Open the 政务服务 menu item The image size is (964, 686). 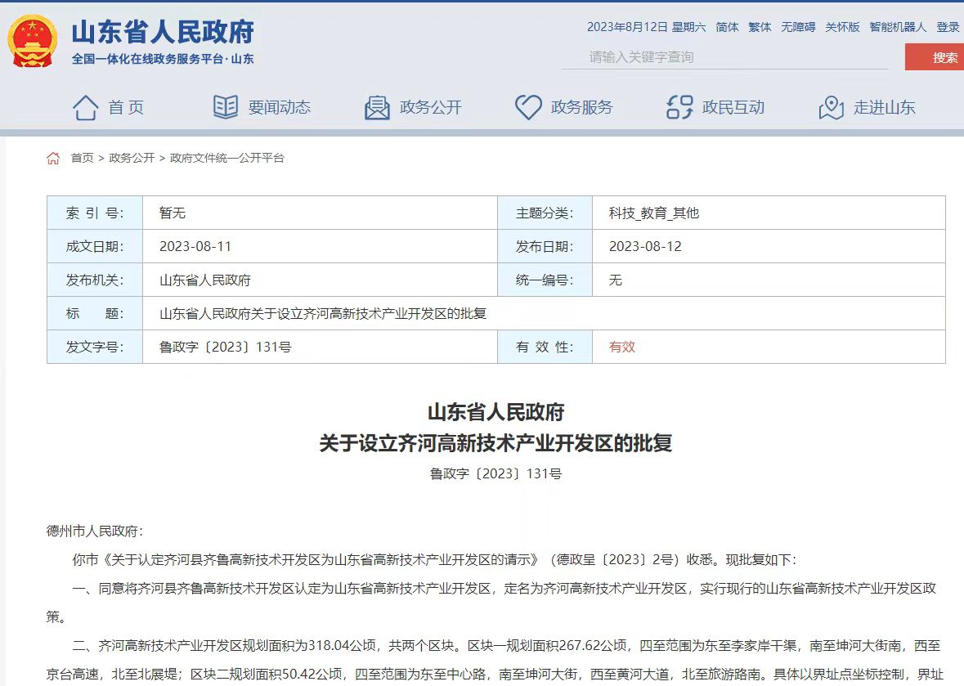(x=581, y=107)
